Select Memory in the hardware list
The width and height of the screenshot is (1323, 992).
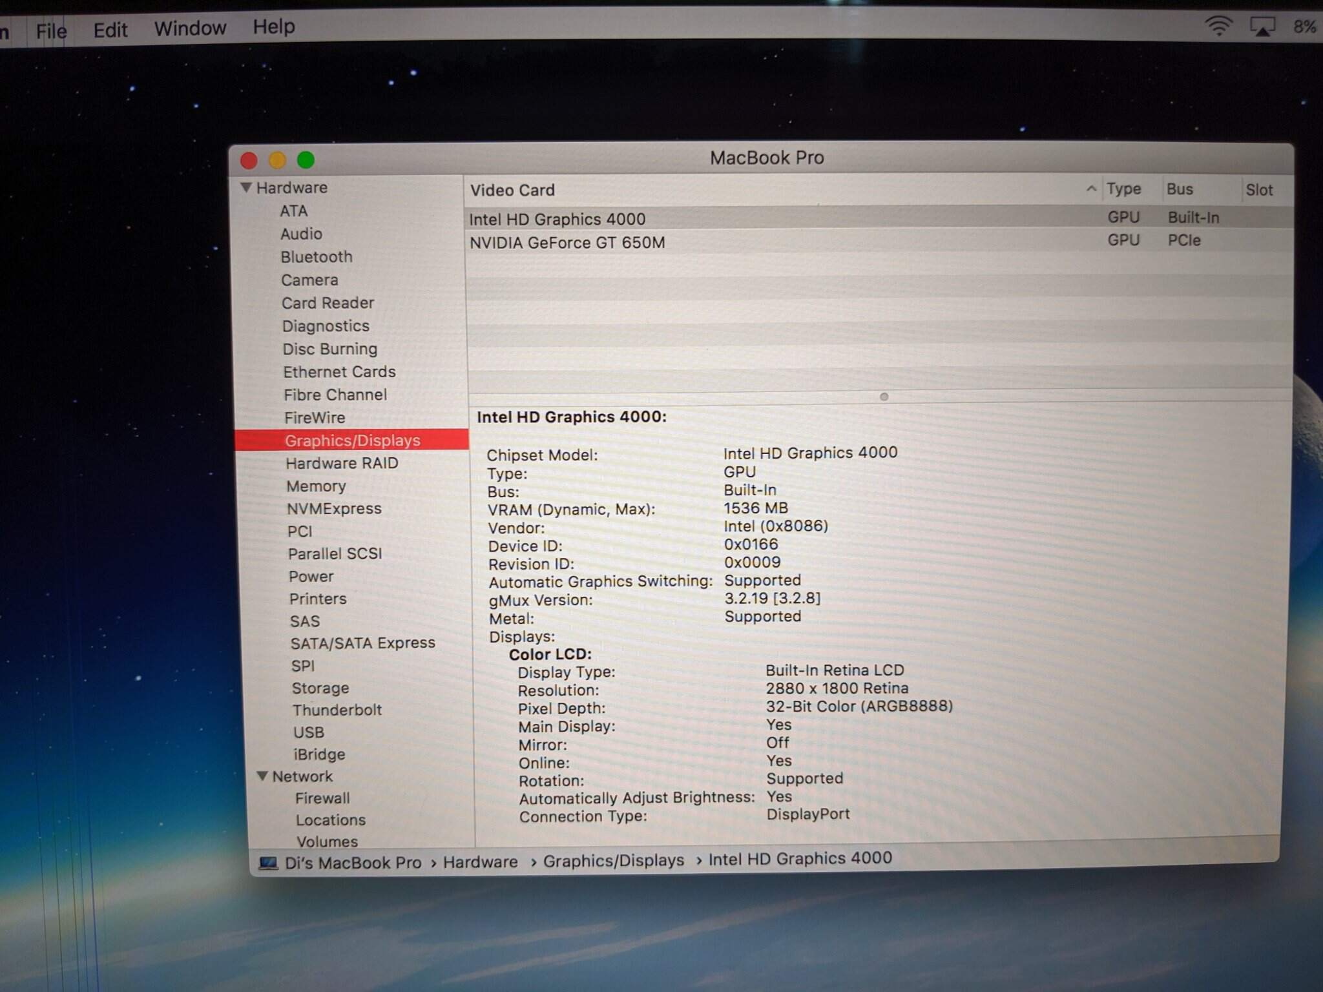pos(316,486)
